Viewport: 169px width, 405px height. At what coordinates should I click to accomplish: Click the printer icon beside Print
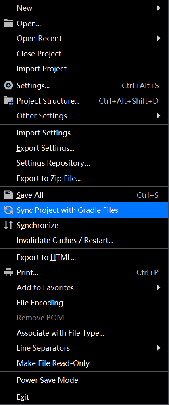pos(8,272)
